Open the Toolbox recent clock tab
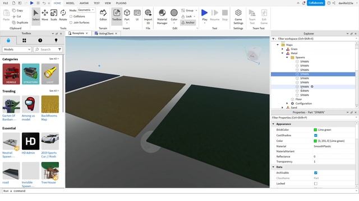Screen dimensions: 359x201 40,40
